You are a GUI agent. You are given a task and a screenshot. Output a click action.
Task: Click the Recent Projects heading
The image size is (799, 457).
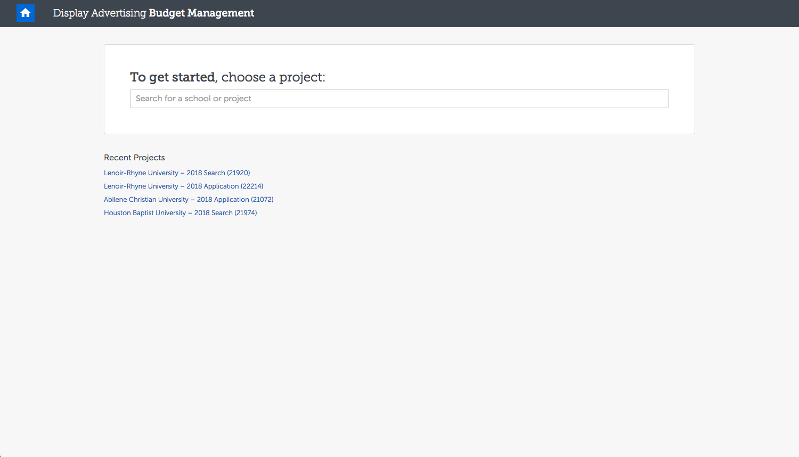pos(134,157)
